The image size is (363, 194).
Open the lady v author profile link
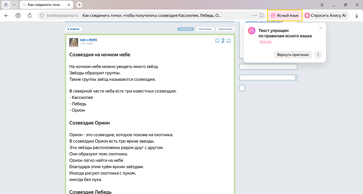pyautogui.click(x=89, y=40)
